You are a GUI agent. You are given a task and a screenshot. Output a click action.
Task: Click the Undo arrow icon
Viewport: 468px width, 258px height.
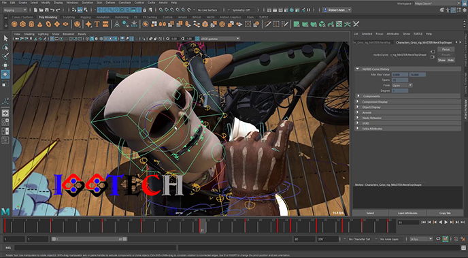tap(52, 10)
